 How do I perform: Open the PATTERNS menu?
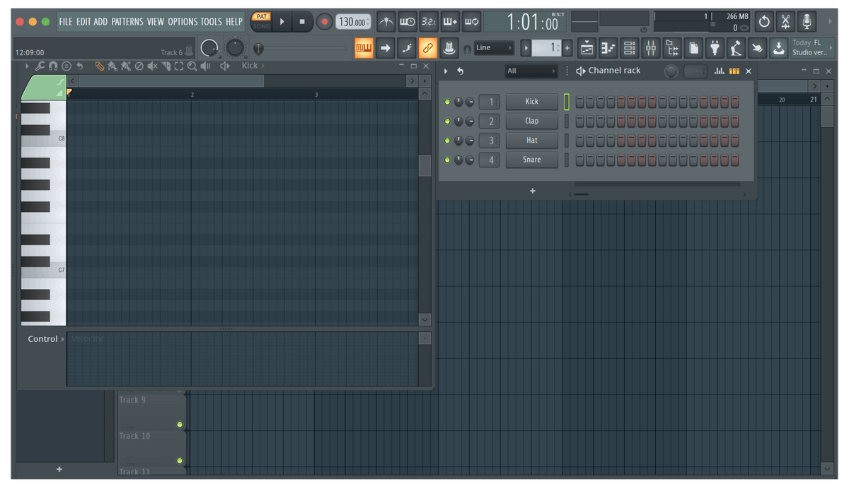point(127,22)
